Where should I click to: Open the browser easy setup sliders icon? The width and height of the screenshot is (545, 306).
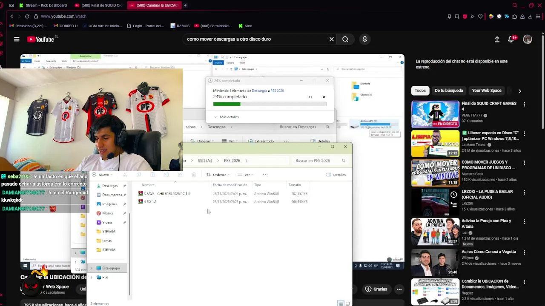(x=538, y=17)
